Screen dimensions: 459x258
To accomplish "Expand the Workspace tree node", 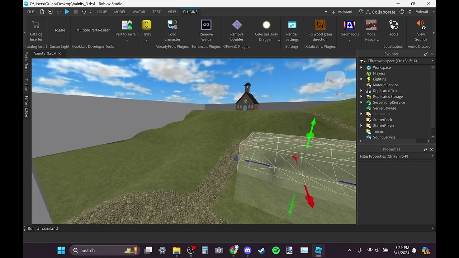I will click(x=361, y=67).
